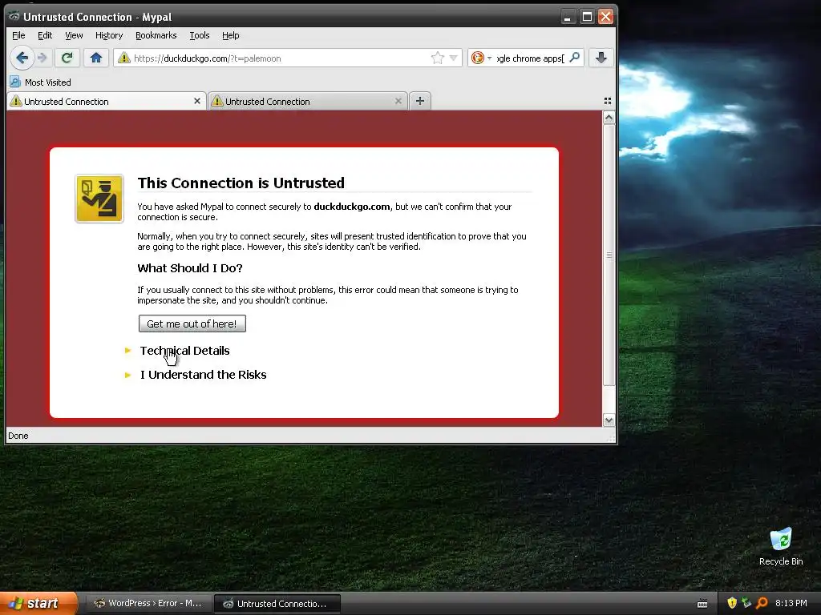
Task: Go back with the back arrow button
Action: pyautogui.click(x=22, y=58)
